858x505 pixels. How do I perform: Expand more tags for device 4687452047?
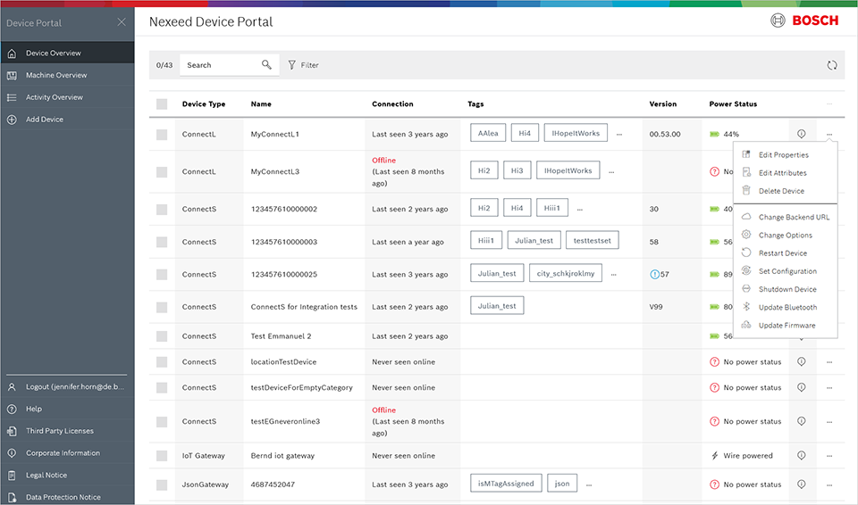click(x=589, y=484)
